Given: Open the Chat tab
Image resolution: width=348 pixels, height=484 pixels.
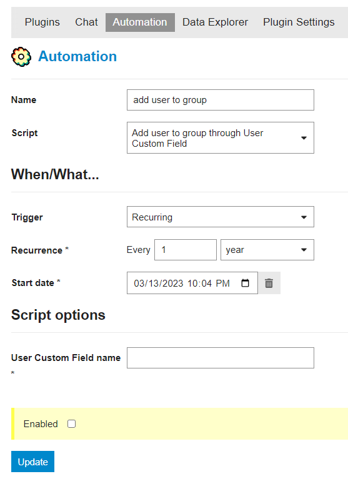Looking at the screenshot, I should (x=86, y=22).
